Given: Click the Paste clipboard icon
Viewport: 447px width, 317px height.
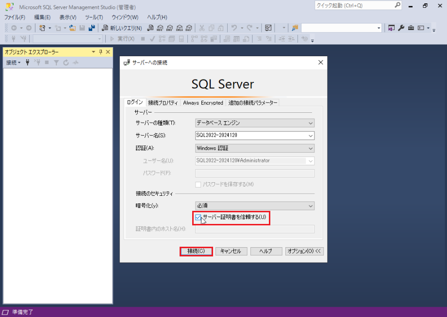Looking at the screenshot, I should (221, 28).
